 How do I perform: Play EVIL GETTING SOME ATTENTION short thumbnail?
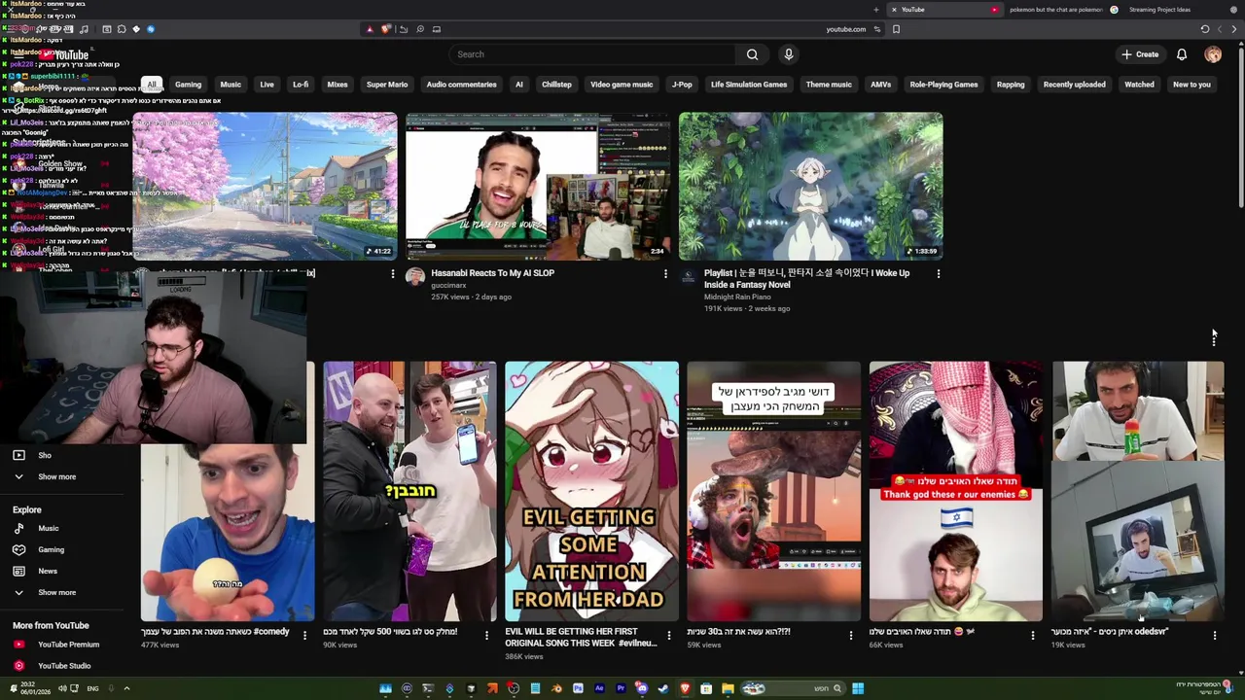pos(591,491)
